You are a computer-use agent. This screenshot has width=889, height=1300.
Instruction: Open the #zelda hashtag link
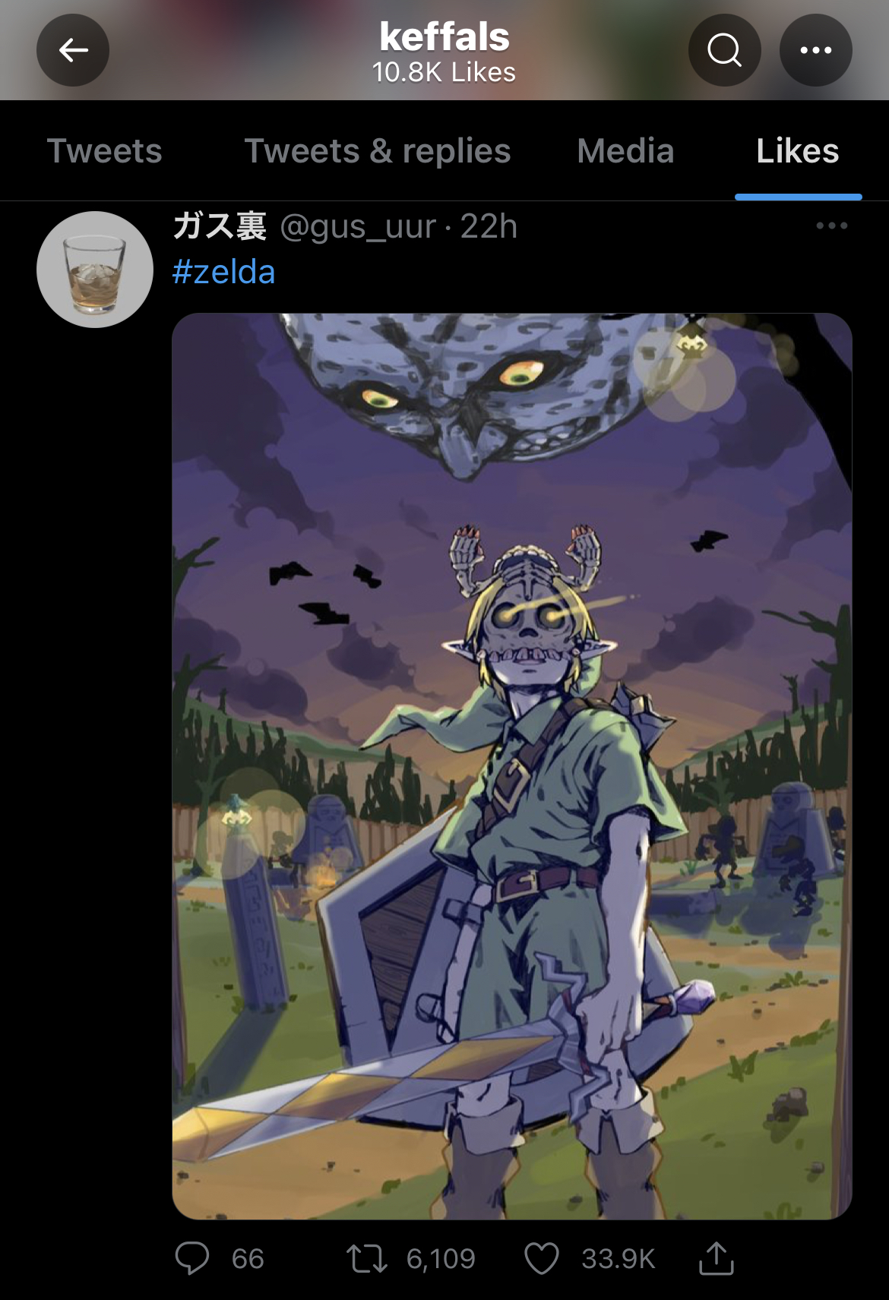(224, 272)
